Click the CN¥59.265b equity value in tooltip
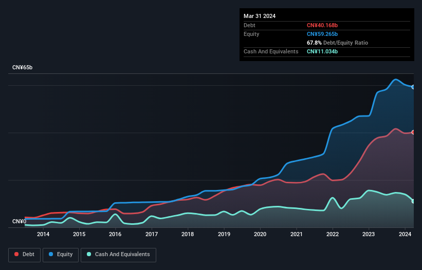Viewport: 422px width, 270px height. [x=322, y=34]
